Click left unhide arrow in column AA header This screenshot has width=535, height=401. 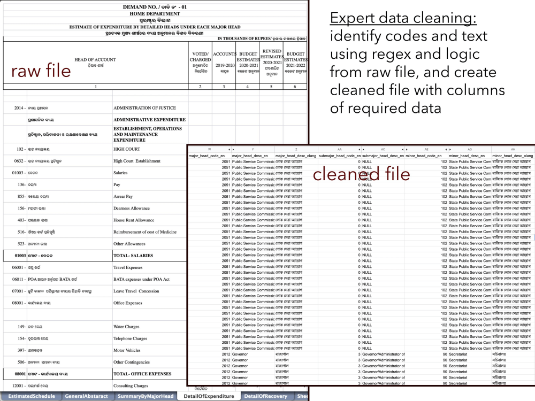pos(360,149)
